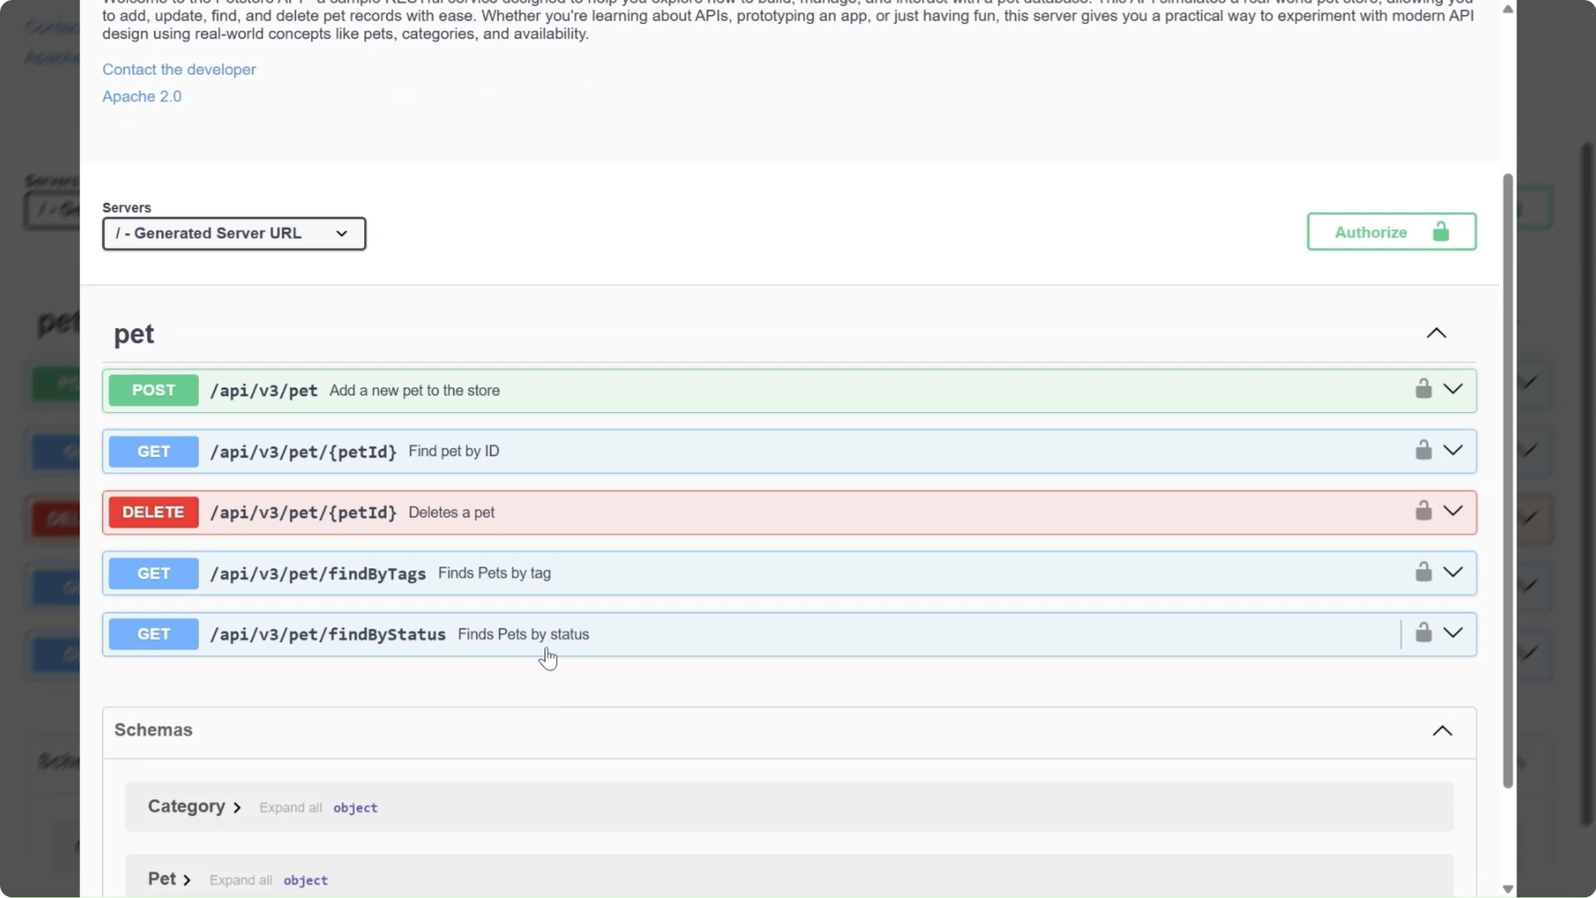This screenshot has width=1596, height=898.
Task: Click the lock icon on findByStatus endpoint
Action: 1423,632
